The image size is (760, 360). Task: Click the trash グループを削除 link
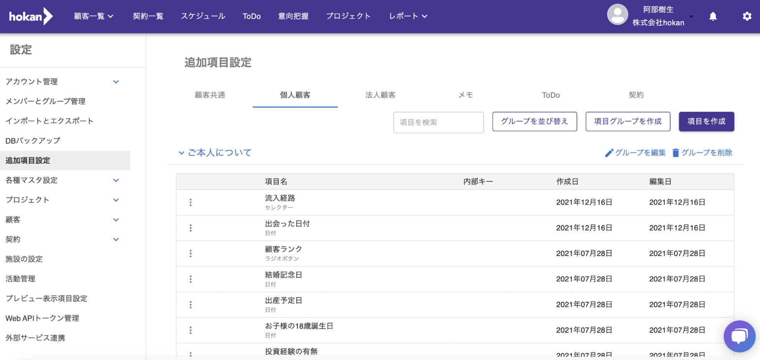click(x=702, y=153)
